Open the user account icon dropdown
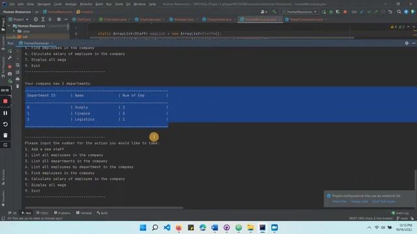417x234 pixels. [264, 12]
